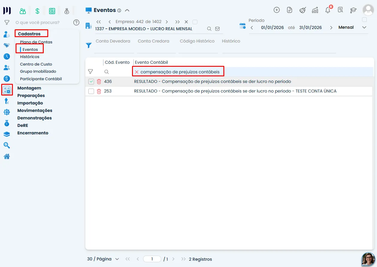Open Centro de Custo menu item
The image size is (377, 267).
click(36, 64)
